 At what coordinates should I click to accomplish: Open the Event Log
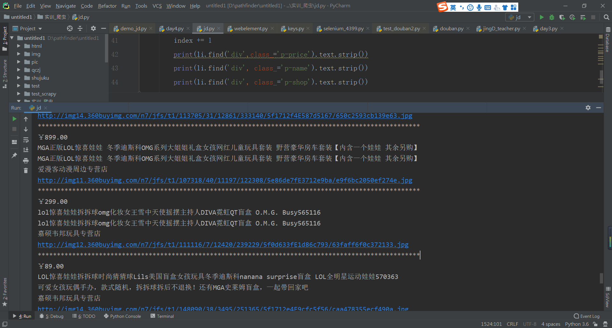586,316
